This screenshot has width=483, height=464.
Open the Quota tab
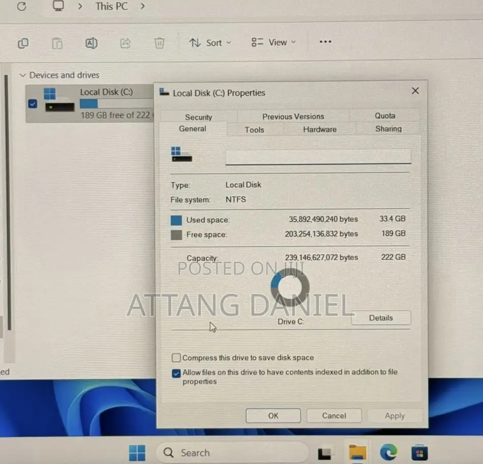(x=385, y=116)
